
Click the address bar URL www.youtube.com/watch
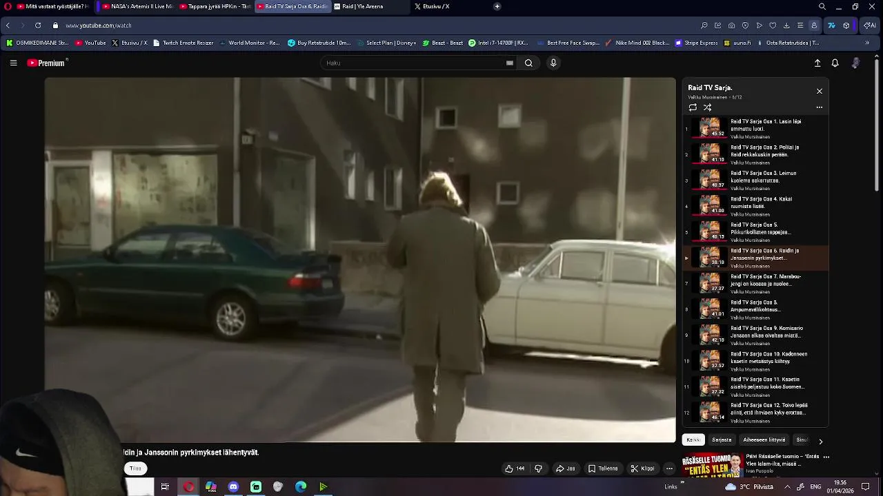point(99,25)
